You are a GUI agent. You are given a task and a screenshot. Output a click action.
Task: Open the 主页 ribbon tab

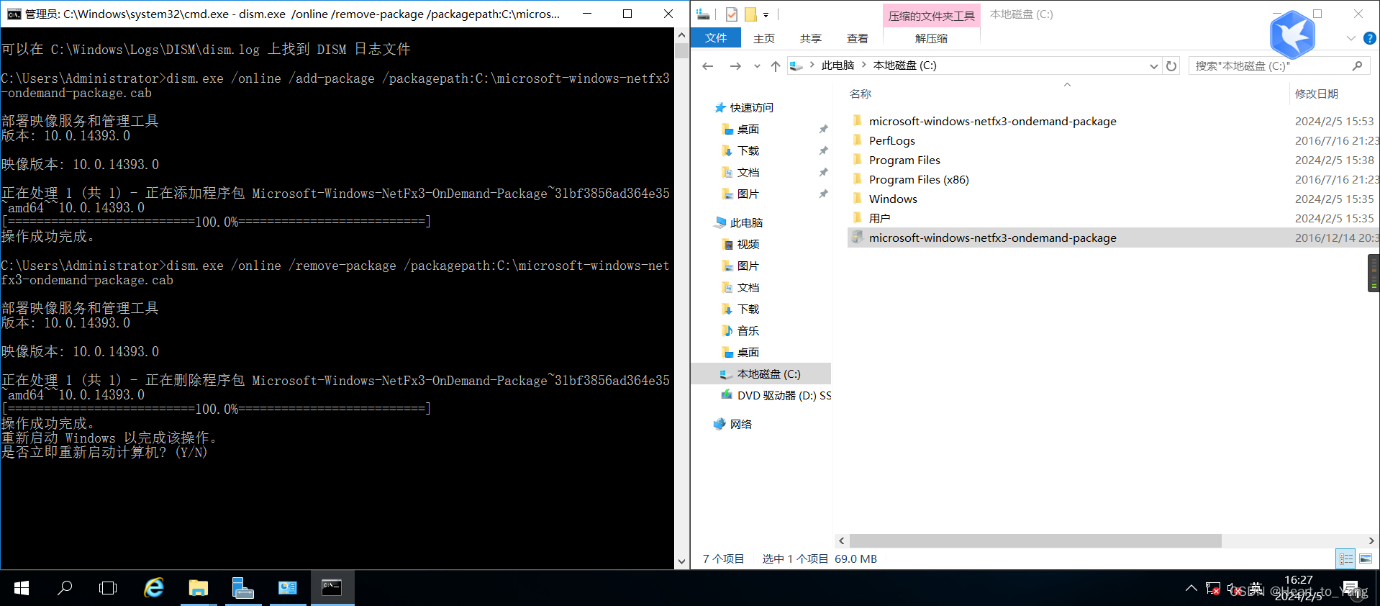(764, 38)
